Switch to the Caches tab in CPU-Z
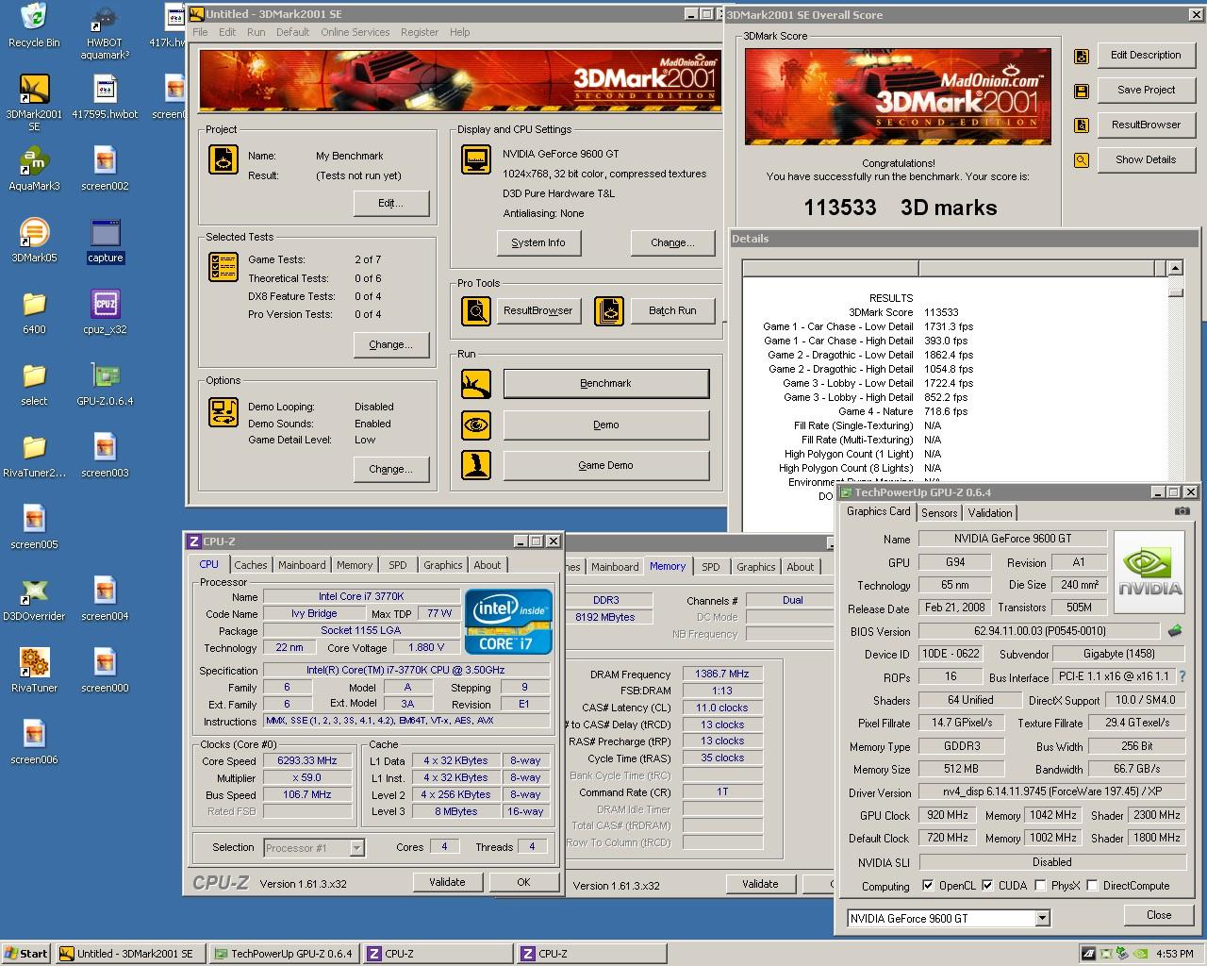The height and width of the screenshot is (966, 1207). 251,565
